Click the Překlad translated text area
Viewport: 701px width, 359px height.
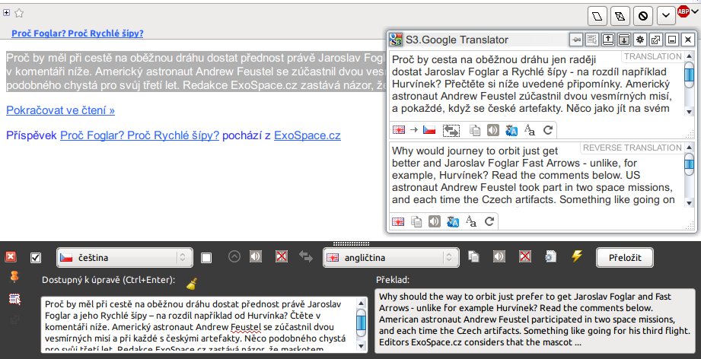click(x=534, y=321)
